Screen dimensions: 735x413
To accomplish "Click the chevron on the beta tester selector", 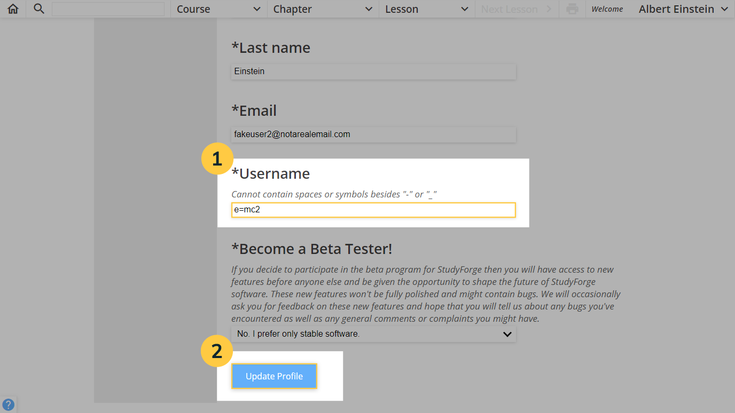I will (506, 333).
